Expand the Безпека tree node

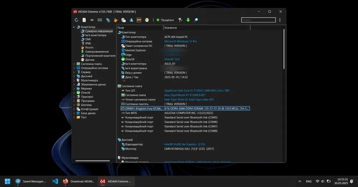[74, 105]
